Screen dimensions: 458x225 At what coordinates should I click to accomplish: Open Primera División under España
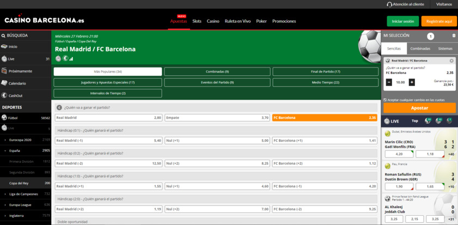coord(26,161)
